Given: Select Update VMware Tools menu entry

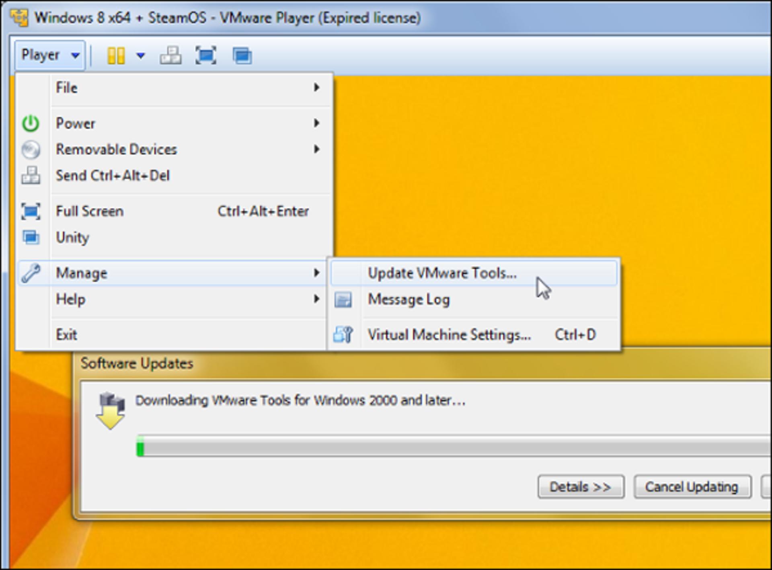Looking at the screenshot, I should tap(474, 273).
